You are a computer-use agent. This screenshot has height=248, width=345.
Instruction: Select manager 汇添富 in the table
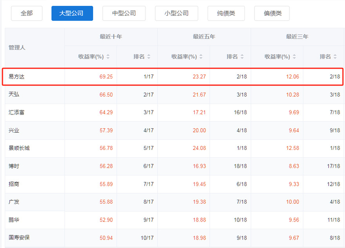(x=16, y=112)
